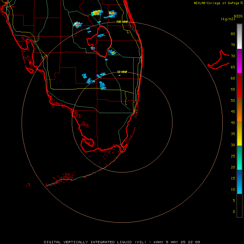This screenshot has width=244, height=244.
Task: Click the purple-cored storm cell northwest of lake
Action: click(x=78, y=25)
